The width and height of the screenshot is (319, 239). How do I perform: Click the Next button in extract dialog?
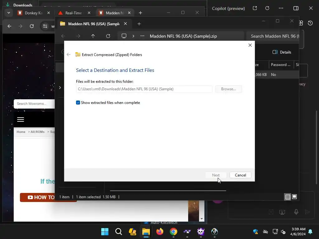tap(216, 175)
